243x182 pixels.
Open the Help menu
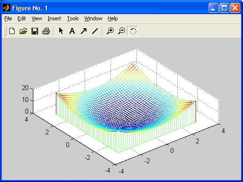[113, 18]
